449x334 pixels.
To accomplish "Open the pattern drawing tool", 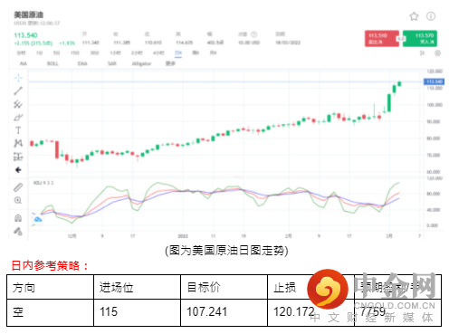I will [18, 143].
